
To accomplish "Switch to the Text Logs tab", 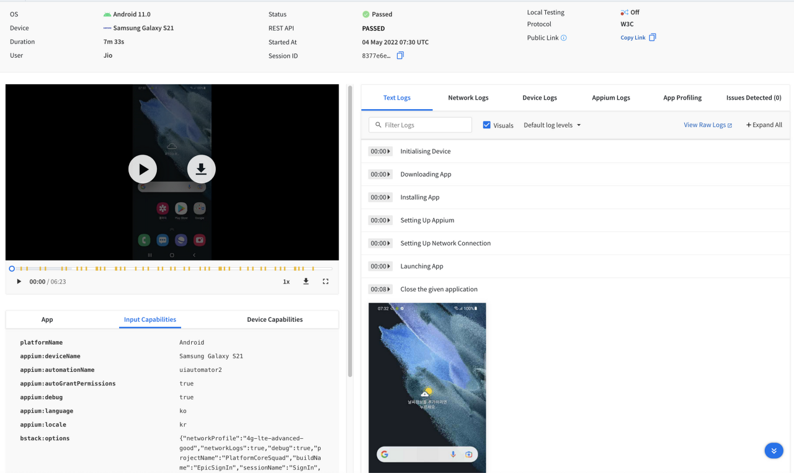I will tap(397, 98).
